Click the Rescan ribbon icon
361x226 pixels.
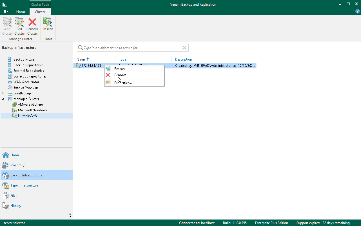click(x=48, y=22)
